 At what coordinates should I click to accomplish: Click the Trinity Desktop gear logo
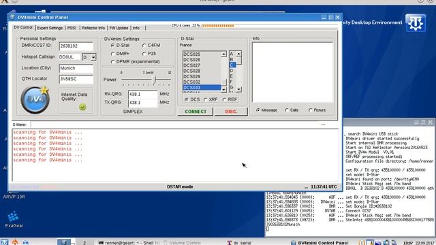click(416, 23)
